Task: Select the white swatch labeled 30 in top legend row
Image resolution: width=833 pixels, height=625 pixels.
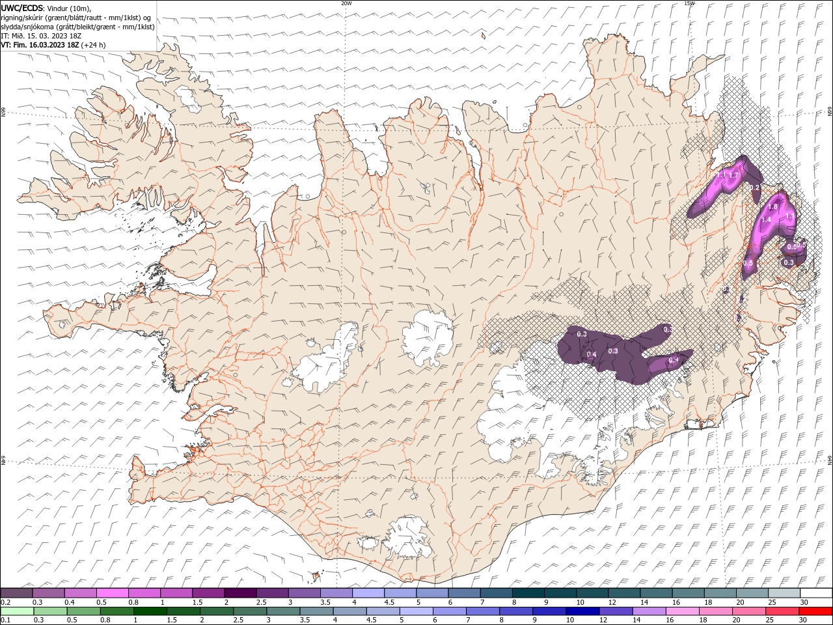Action: click(x=816, y=592)
